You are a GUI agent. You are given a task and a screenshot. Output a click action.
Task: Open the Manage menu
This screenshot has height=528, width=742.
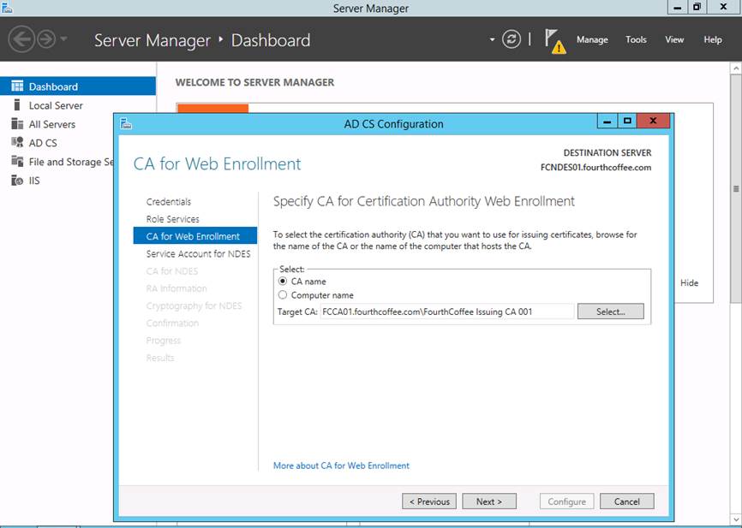(592, 39)
